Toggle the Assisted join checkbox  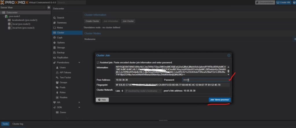(98, 62)
